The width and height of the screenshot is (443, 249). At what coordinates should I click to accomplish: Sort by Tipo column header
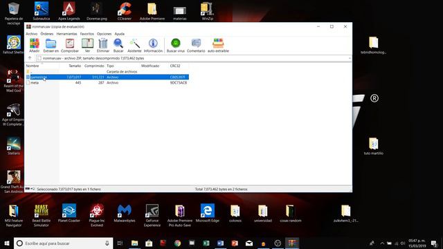coord(110,66)
